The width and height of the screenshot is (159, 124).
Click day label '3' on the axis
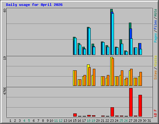coord(20,121)
